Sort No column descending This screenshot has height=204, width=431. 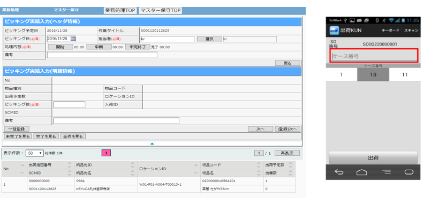22,173
